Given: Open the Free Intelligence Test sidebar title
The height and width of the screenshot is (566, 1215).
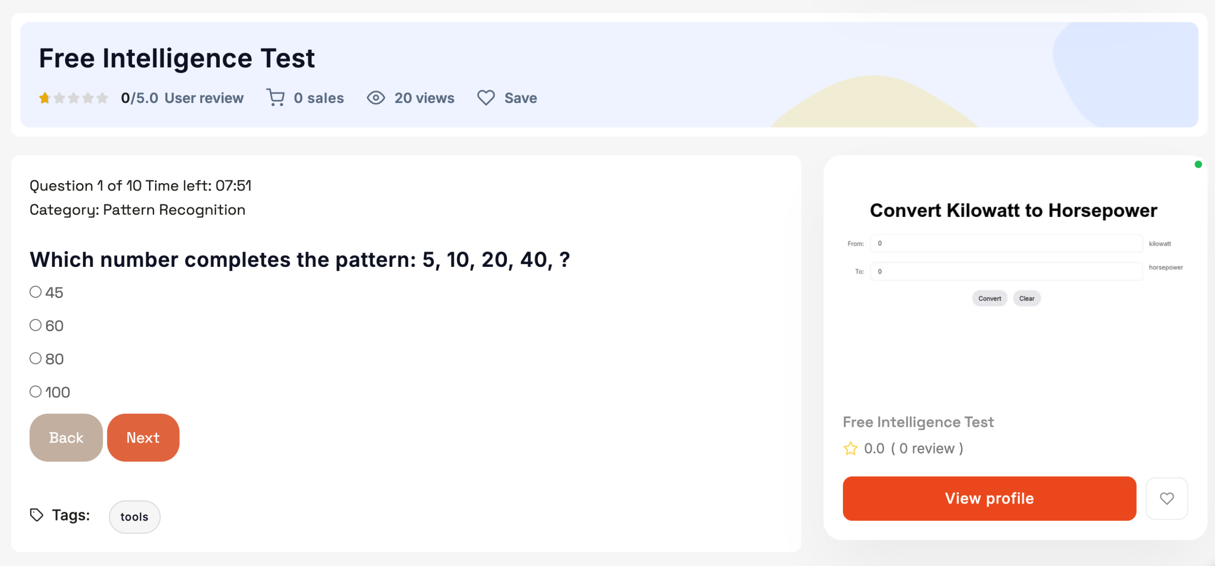Looking at the screenshot, I should [x=918, y=422].
